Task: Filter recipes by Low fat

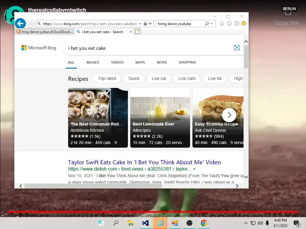Action: (x=215, y=78)
